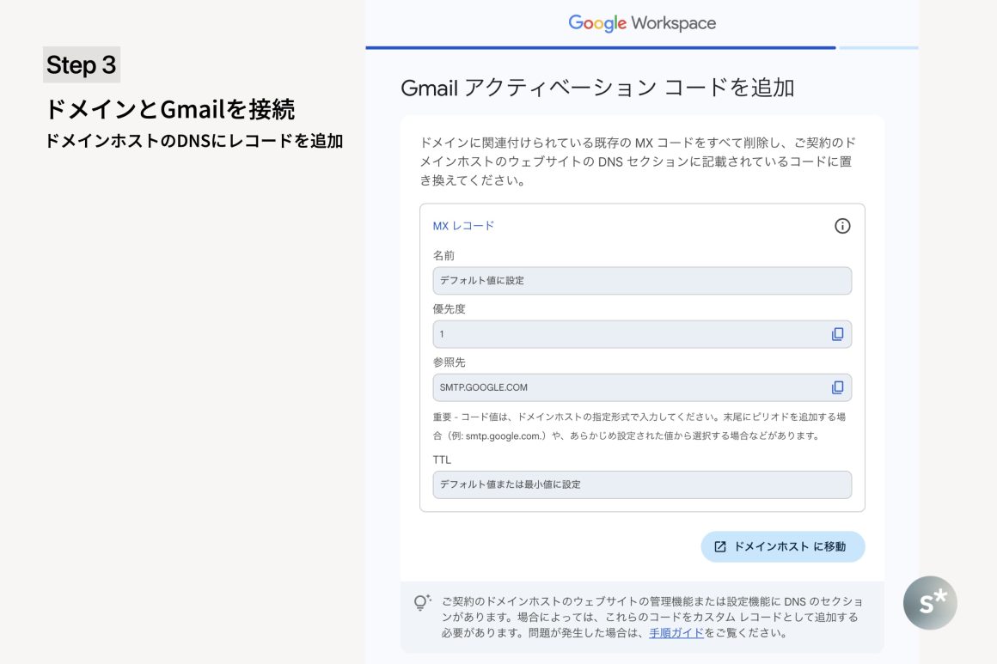Image resolution: width=997 pixels, height=664 pixels.
Task: Click the ドメインとGmailを接続 title
Action: coord(169,110)
